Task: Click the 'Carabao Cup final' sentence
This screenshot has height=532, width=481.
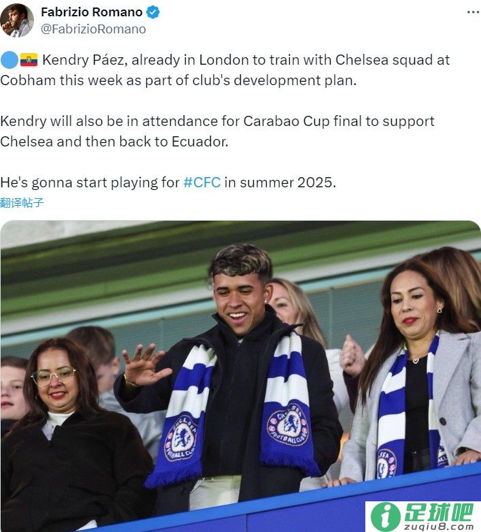Action: tap(217, 131)
